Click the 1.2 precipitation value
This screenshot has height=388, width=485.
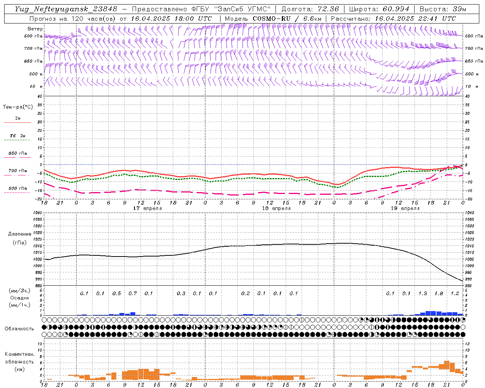(x=455, y=293)
